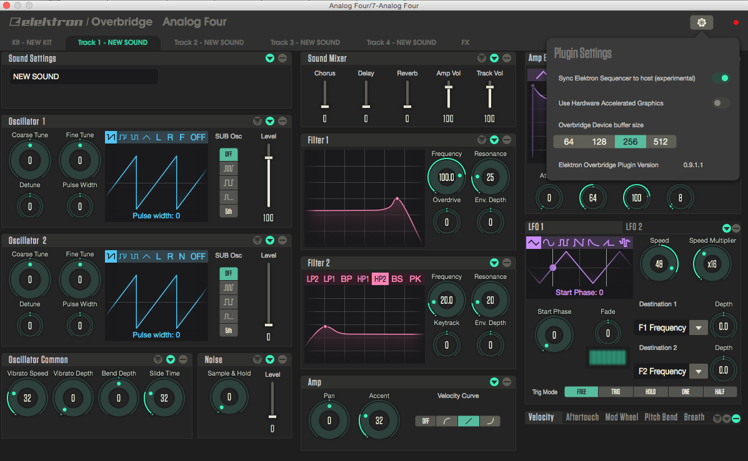The width and height of the screenshot is (748, 461).
Task: Set Oscillator 1 SUB Osc to OFF
Action: coord(229,154)
